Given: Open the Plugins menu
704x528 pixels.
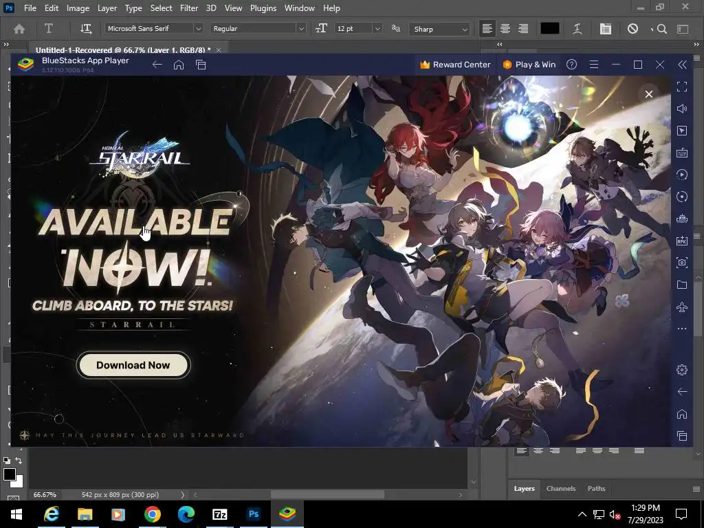Looking at the screenshot, I should coord(263,8).
